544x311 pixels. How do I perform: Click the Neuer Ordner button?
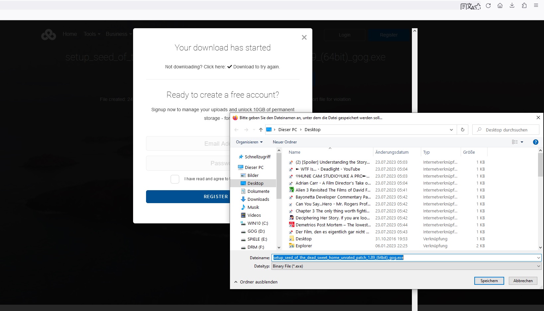[x=285, y=142]
